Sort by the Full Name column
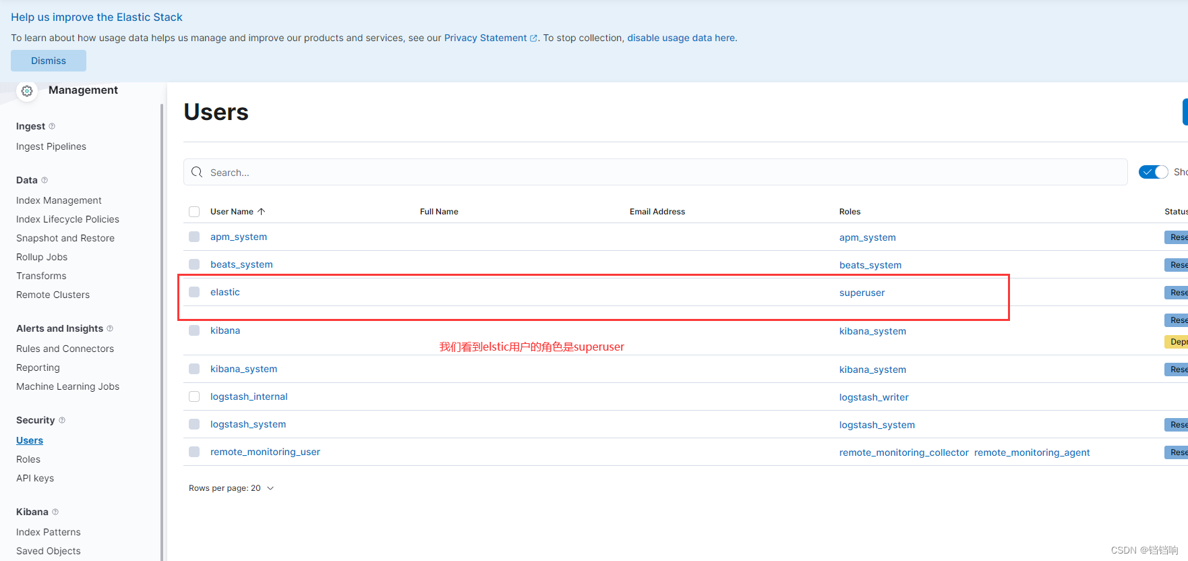 pos(439,212)
